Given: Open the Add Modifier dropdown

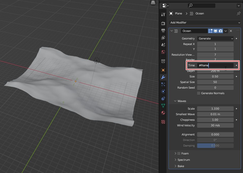Looking at the screenshot, I should coord(204,23).
